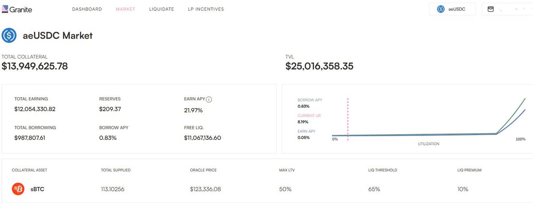
Task: Click the Earn APY 0.05% chart label
Action: (x=306, y=134)
